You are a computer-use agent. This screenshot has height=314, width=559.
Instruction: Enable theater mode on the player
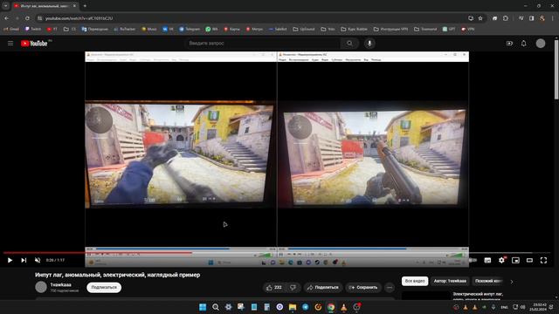pyautogui.click(x=529, y=260)
